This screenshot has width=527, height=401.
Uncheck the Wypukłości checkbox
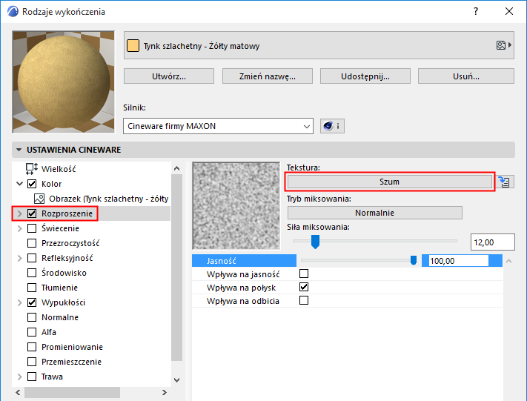click(32, 302)
